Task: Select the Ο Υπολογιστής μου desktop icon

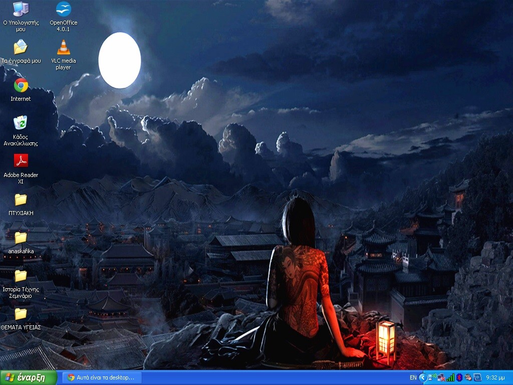Action: [x=21, y=16]
